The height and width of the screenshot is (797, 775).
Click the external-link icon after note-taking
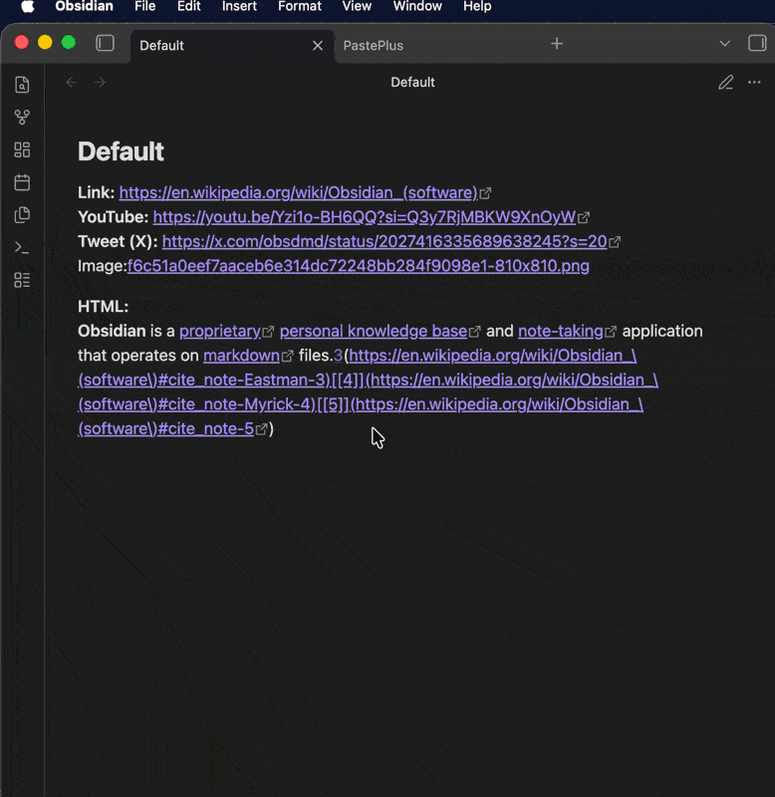tap(611, 333)
